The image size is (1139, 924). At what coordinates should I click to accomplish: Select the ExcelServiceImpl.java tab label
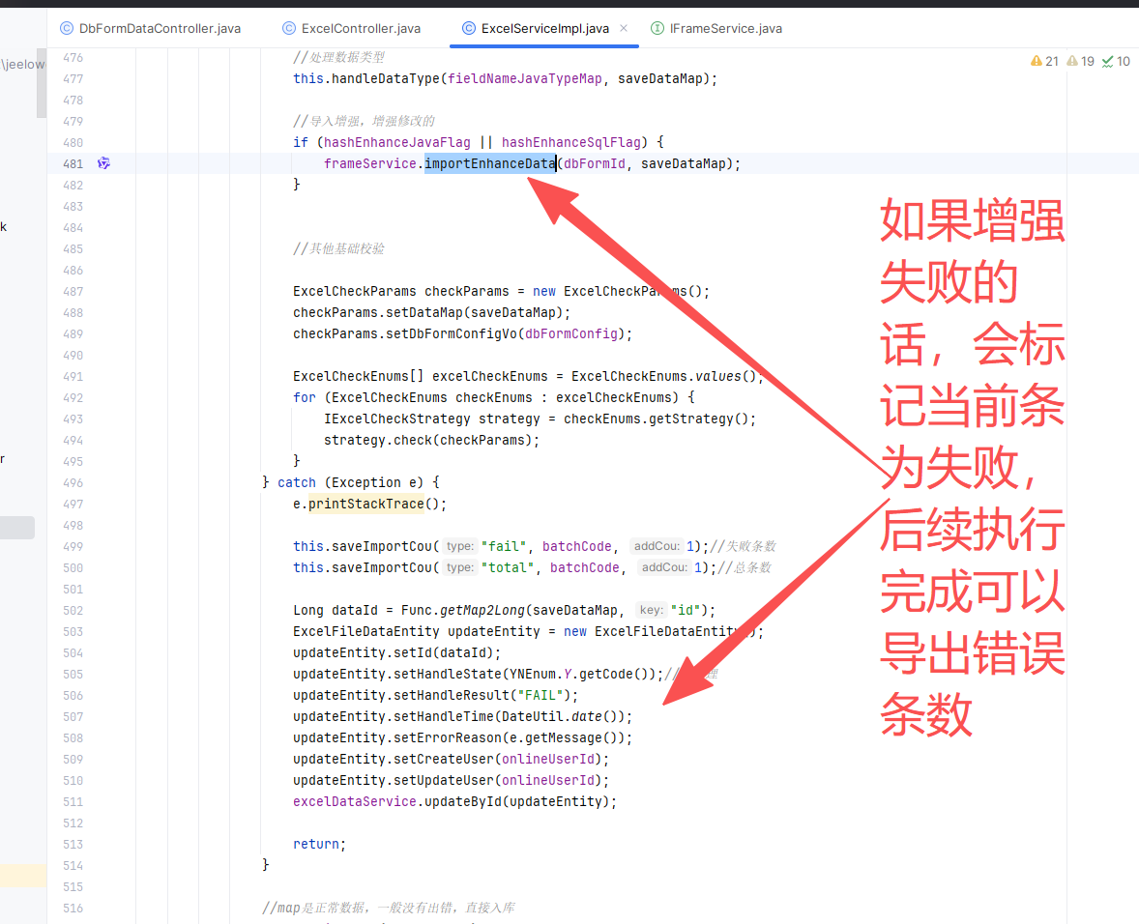click(544, 28)
